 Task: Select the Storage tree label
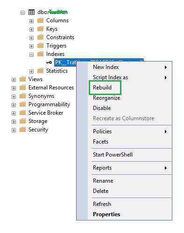[38, 121]
